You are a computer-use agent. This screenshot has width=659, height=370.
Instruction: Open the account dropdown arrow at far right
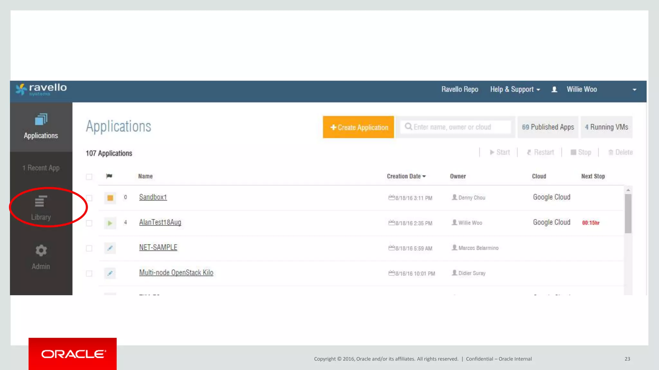point(634,90)
